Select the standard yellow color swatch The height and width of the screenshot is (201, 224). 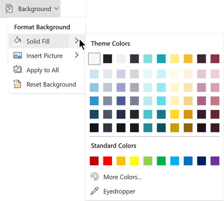[134, 161]
